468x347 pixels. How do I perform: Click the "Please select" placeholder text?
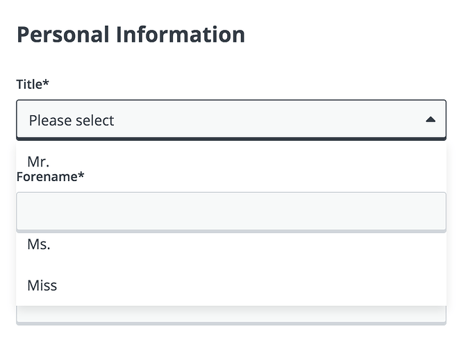[x=72, y=120]
